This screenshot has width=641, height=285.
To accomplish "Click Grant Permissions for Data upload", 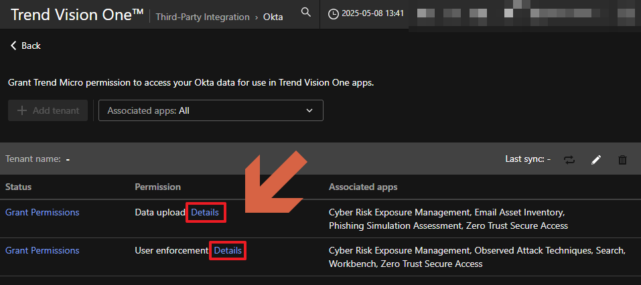I will pyautogui.click(x=42, y=212).
